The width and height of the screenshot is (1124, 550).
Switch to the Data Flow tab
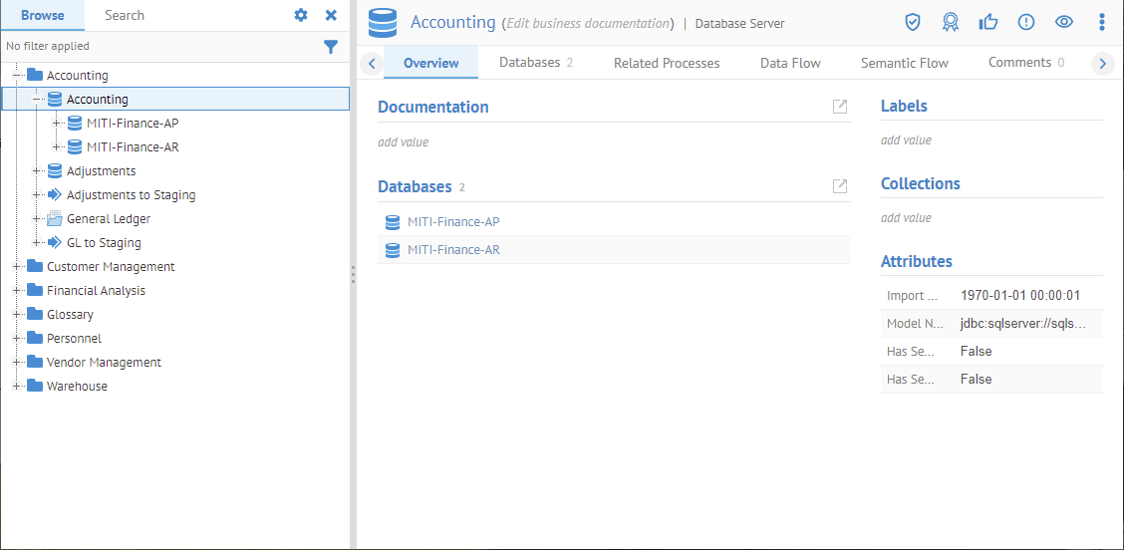coord(790,63)
